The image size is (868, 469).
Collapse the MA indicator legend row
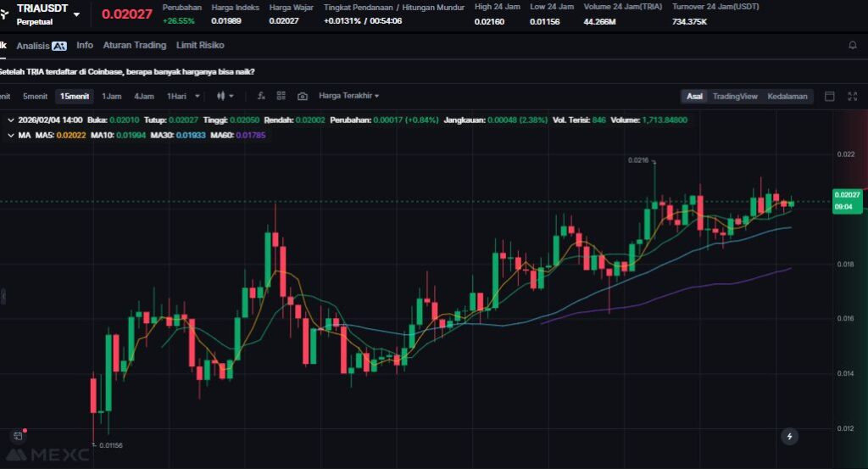coord(10,134)
